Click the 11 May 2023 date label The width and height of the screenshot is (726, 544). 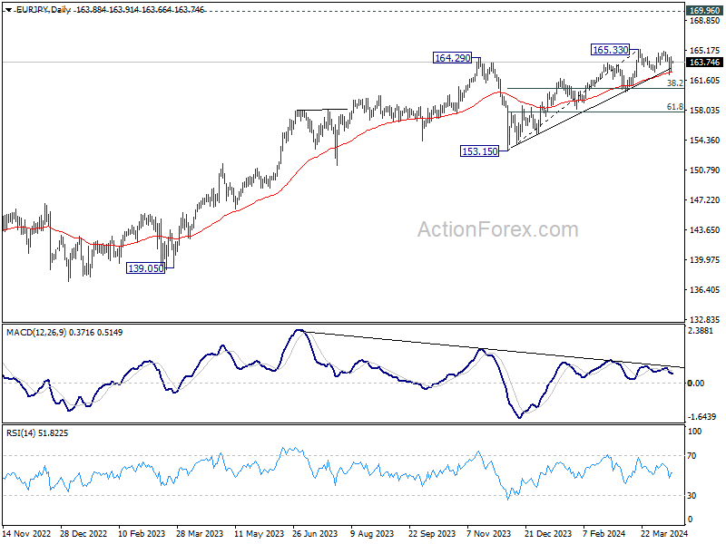pos(259,533)
